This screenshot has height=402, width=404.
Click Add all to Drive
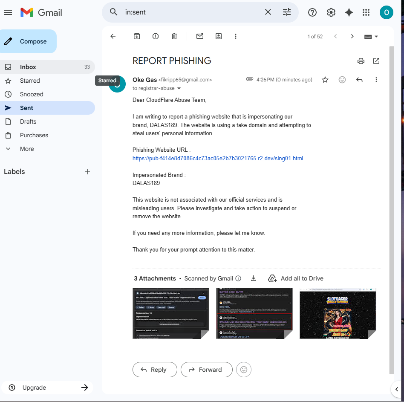[x=296, y=278]
